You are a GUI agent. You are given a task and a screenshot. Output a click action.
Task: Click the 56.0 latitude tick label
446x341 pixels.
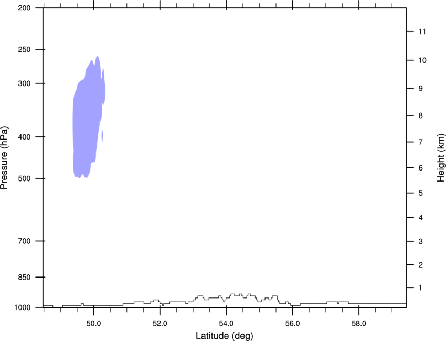[292, 323]
